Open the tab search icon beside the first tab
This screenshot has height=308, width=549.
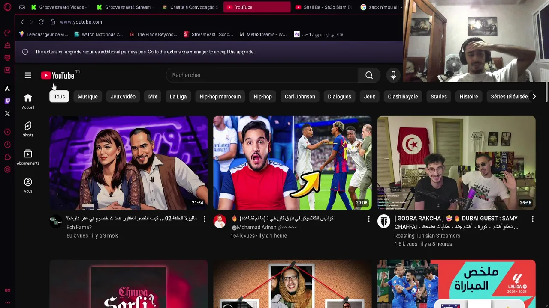22,7
